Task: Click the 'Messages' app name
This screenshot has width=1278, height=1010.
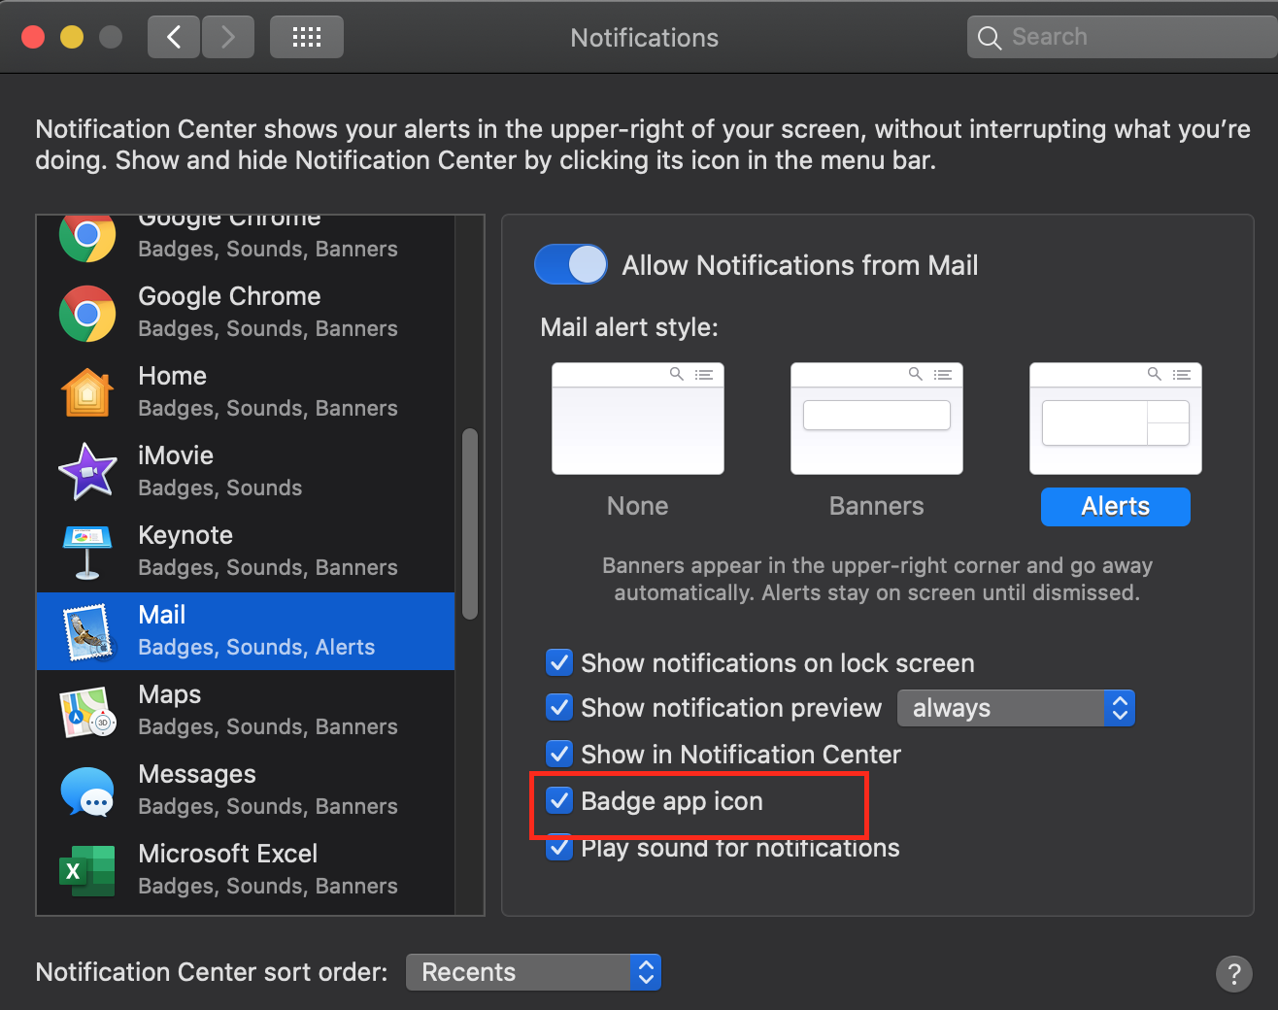Action: 197,774
